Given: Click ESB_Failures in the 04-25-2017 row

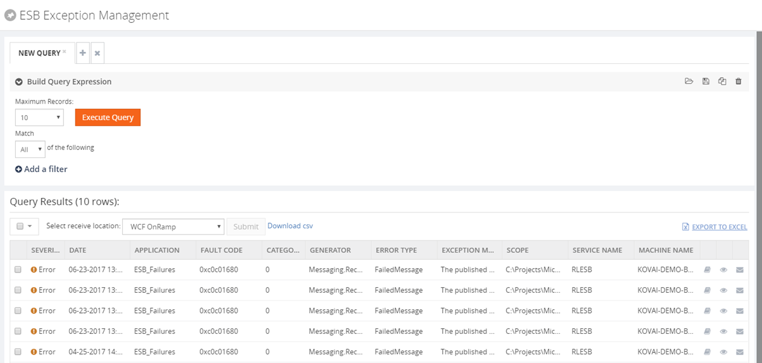Looking at the screenshot, I should tap(155, 352).
